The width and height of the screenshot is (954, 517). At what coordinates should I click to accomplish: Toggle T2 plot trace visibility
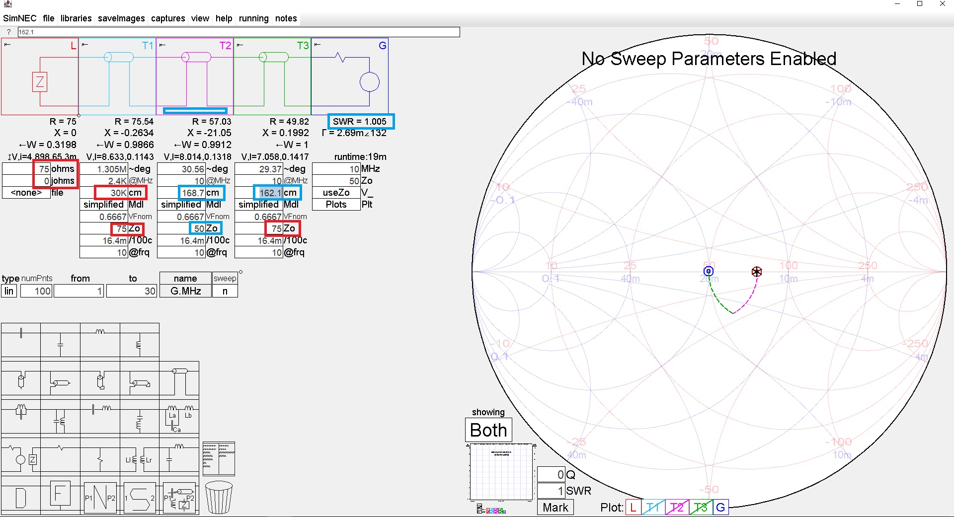[676, 508]
